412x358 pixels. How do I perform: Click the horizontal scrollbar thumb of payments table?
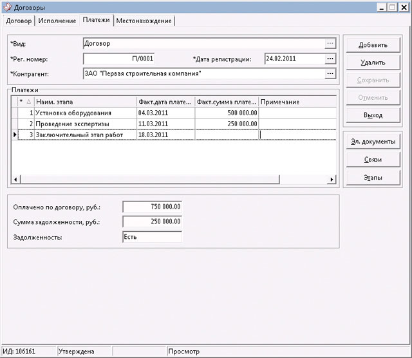150,179
